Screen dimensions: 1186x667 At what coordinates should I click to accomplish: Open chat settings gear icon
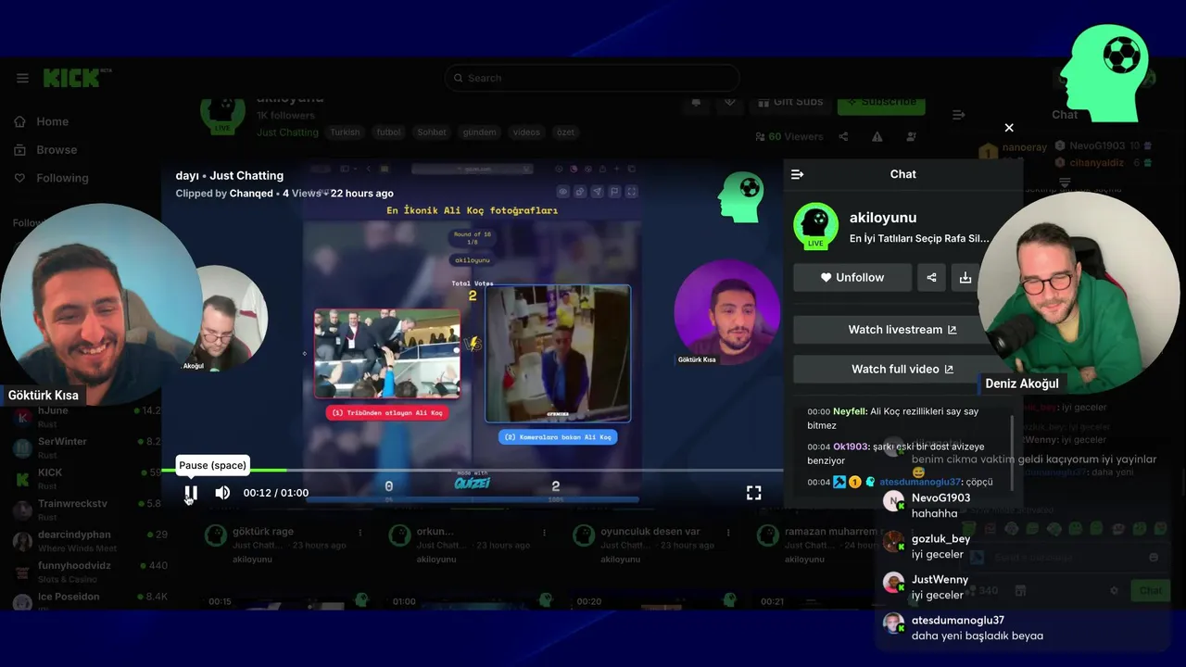[x=1115, y=590]
